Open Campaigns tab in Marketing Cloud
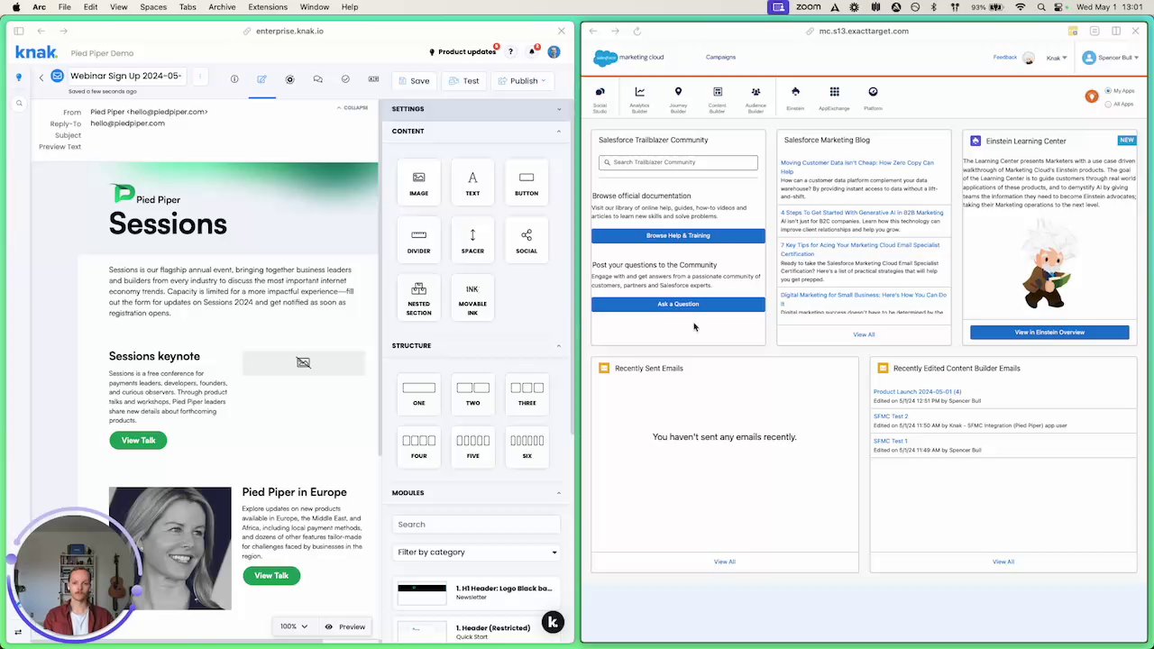The height and width of the screenshot is (649, 1154). 720,57
